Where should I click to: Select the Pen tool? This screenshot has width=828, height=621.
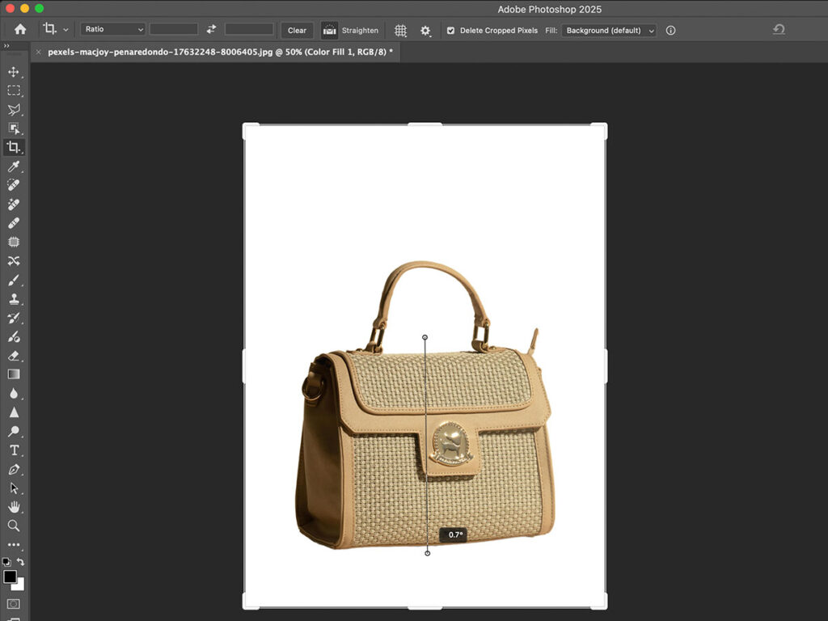[14, 469]
